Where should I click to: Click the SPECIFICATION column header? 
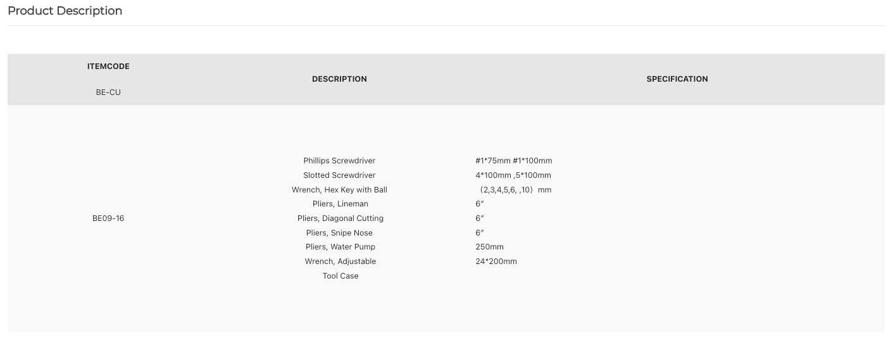[x=677, y=79]
